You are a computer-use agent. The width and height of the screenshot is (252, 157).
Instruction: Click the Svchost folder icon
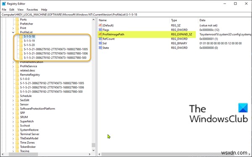pyautogui.click(x=17, y=126)
